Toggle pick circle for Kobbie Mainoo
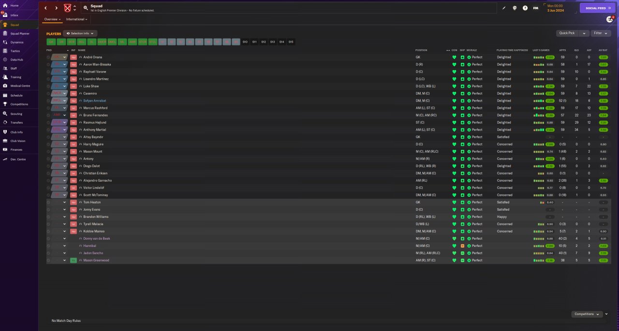Image resolution: width=619 pixels, height=331 pixels. pyautogui.click(x=48, y=231)
